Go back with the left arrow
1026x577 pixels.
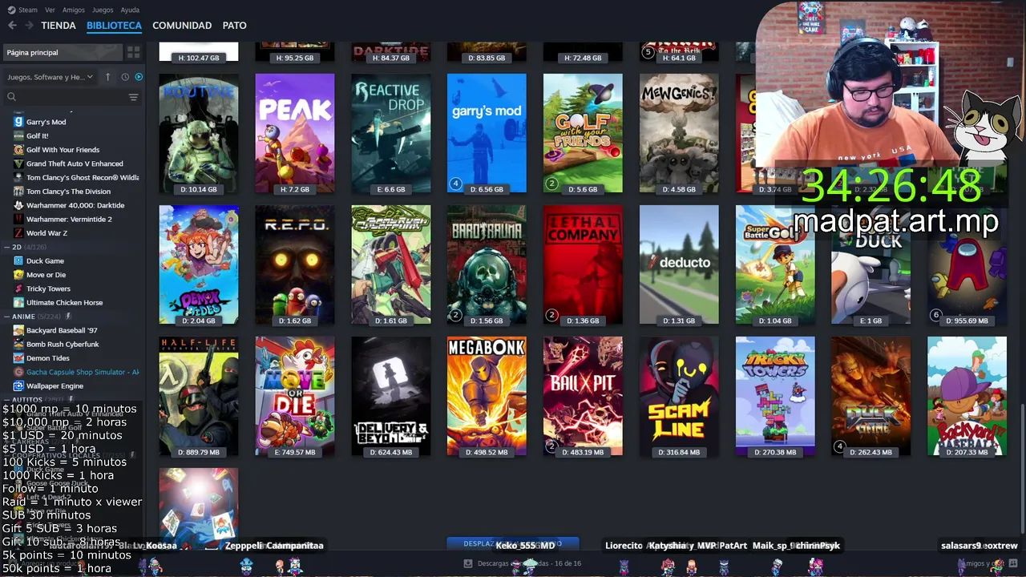(12, 26)
